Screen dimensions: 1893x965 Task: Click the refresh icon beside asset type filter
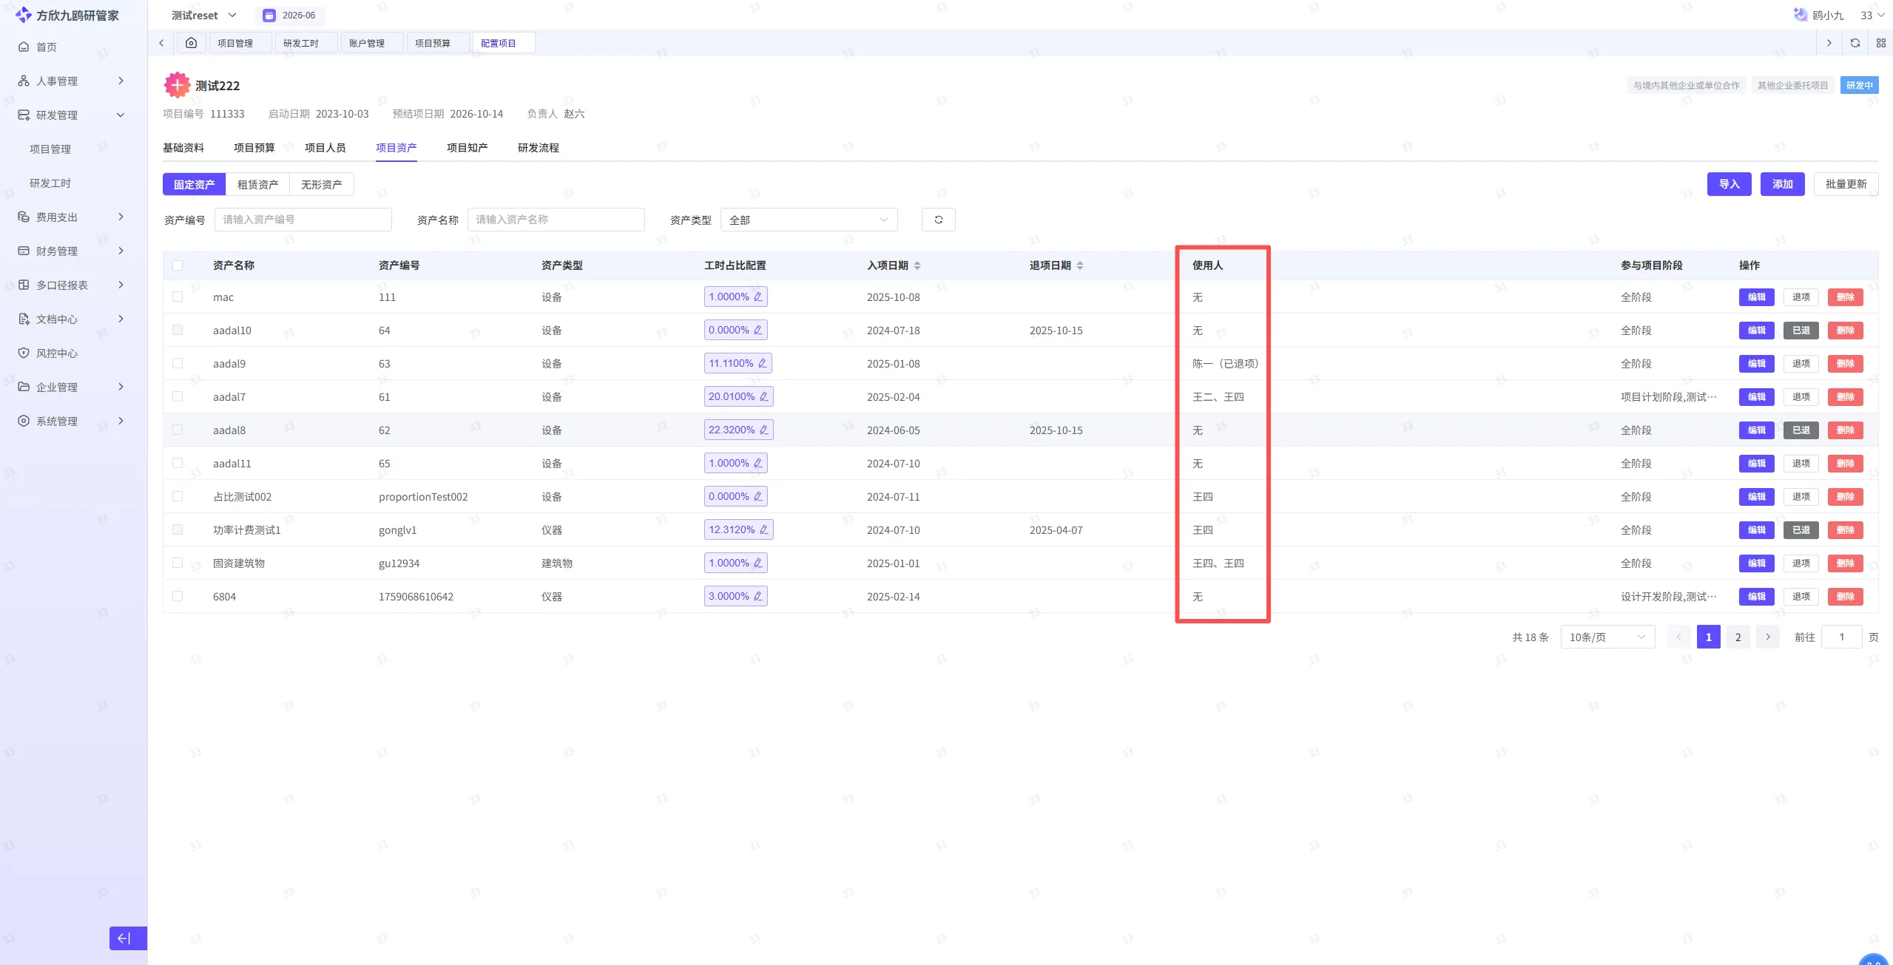[x=938, y=220]
